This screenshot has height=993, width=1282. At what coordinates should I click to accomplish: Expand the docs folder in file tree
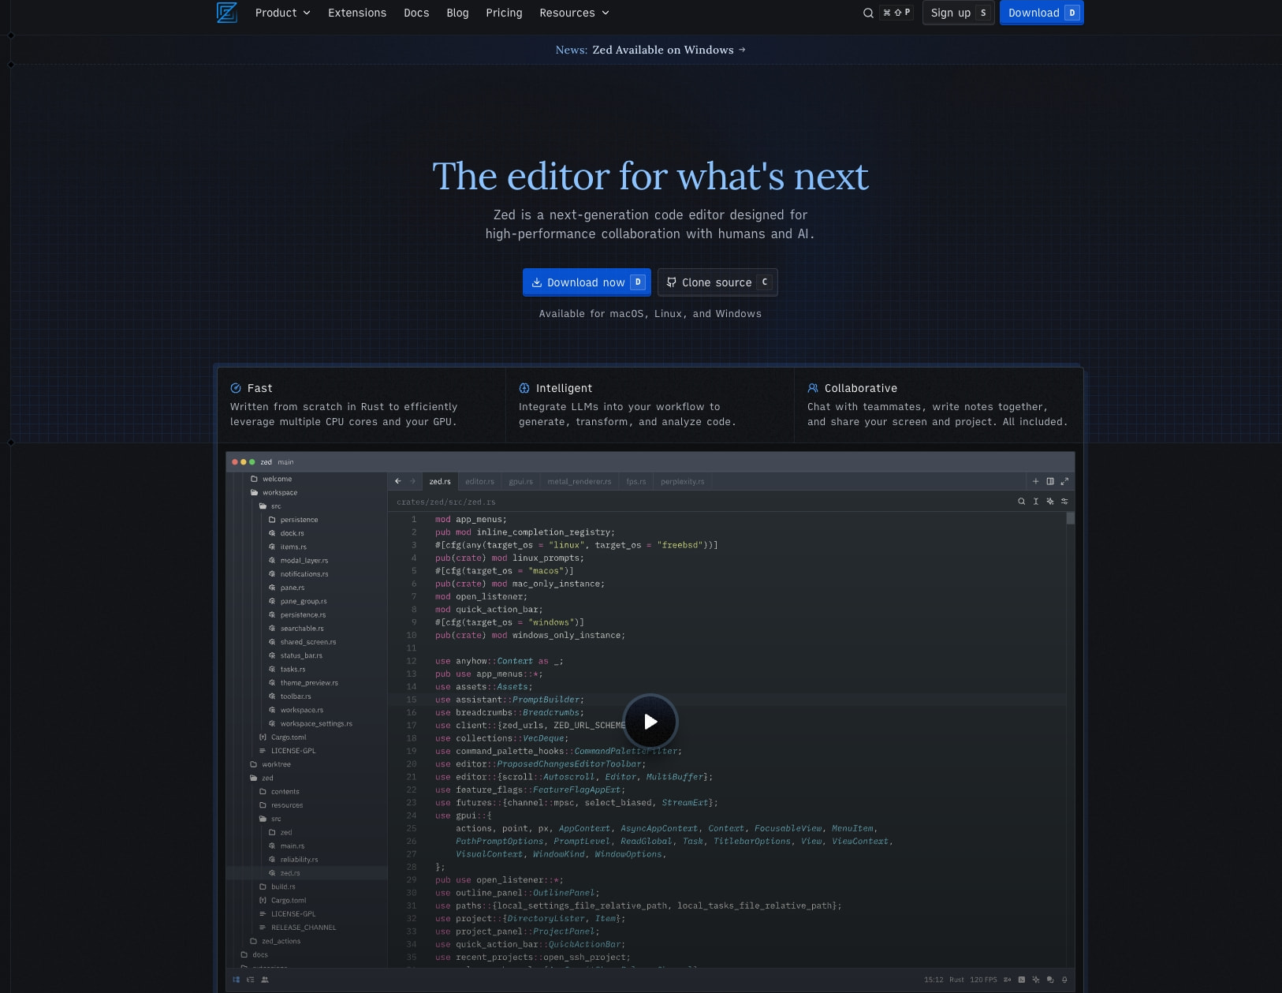255,955
